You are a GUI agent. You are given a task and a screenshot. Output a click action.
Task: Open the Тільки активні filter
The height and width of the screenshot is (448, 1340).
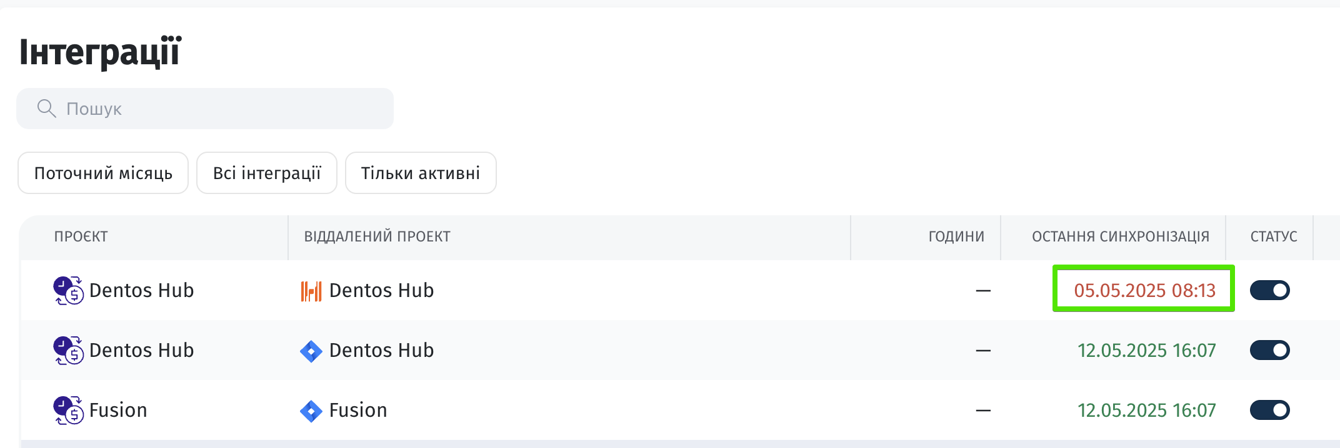(421, 173)
